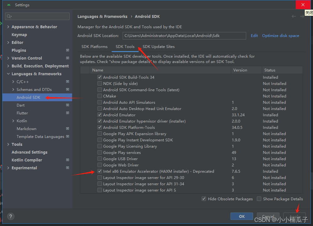Click Edit link for SDK location

(x=254, y=35)
